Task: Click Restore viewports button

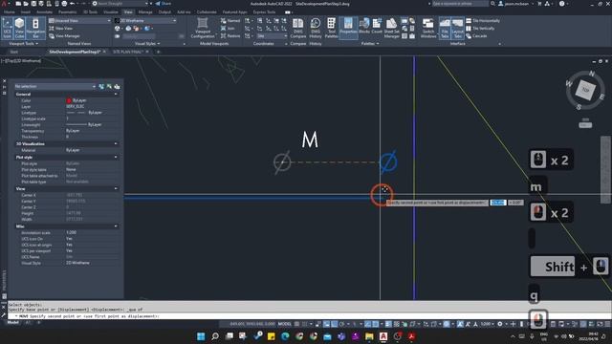Action: point(230,36)
